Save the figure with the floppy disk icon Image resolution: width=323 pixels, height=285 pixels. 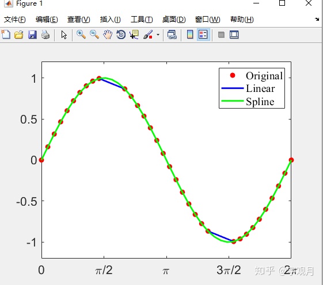[32, 34]
